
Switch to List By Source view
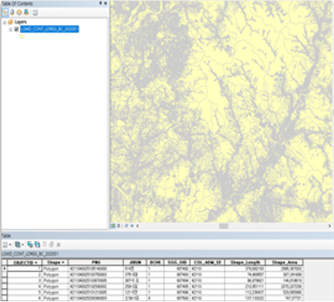[12, 12]
